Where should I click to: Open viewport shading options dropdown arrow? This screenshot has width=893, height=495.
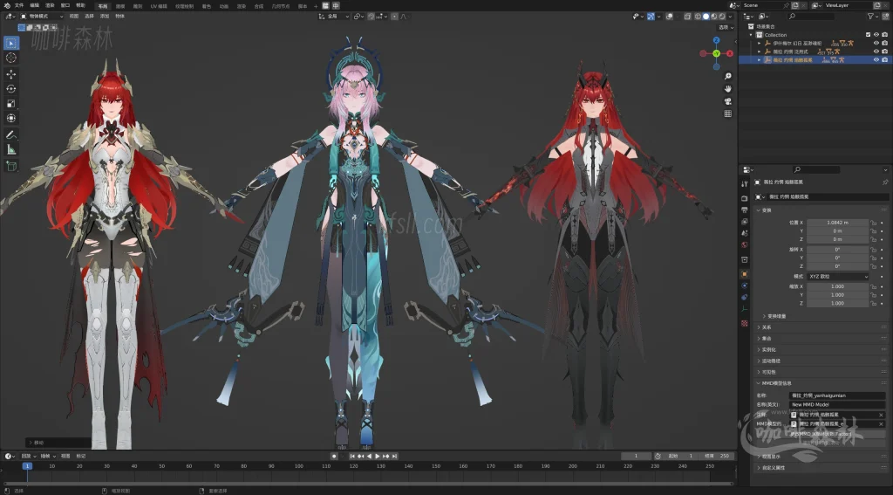tap(730, 17)
